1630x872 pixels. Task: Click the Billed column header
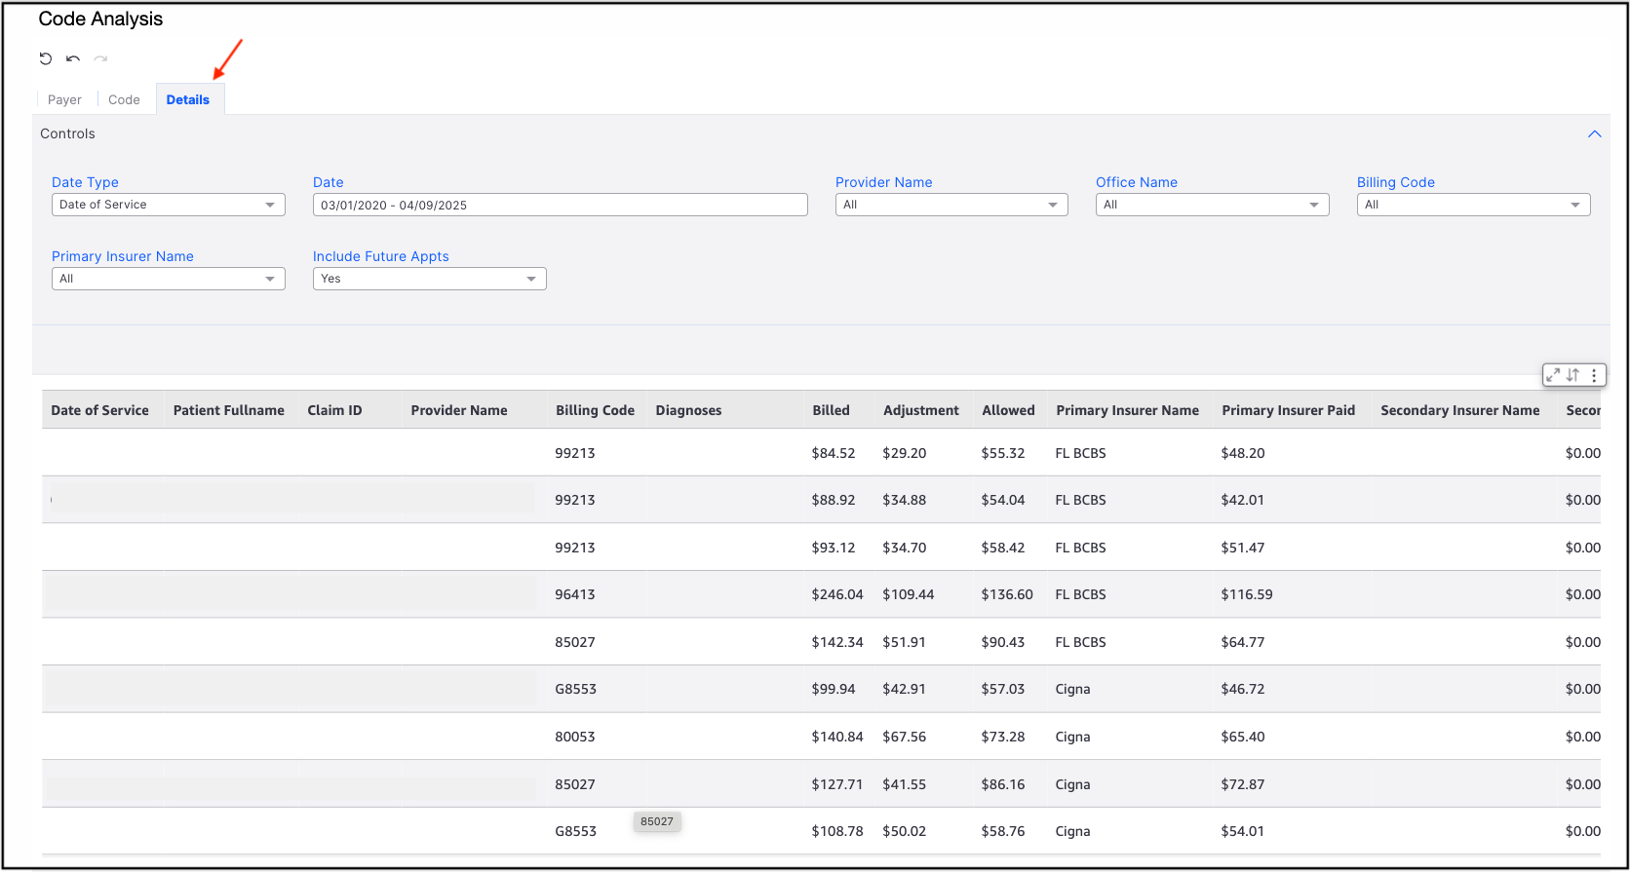tap(831, 410)
